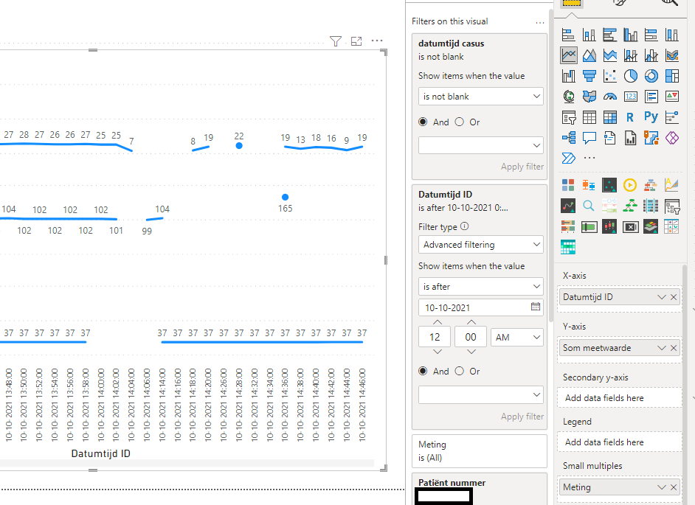The height and width of the screenshot is (505, 695).
Task: Open filter icon on visual header
Action: tap(336, 41)
